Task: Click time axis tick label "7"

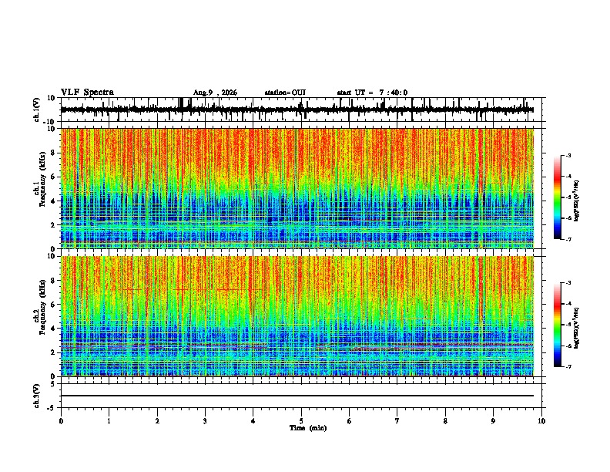Action: pyautogui.click(x=397, y=421)
